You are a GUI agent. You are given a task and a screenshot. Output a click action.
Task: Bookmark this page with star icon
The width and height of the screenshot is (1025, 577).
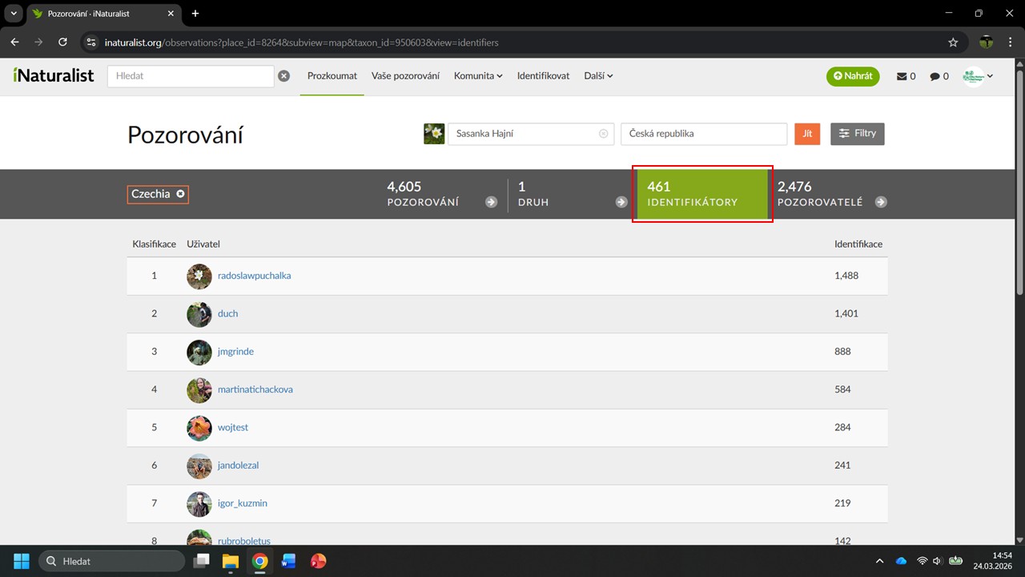[953, 42]
